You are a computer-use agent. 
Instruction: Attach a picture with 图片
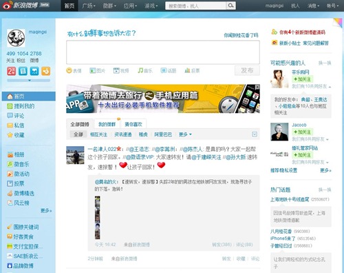pos(97,70)
